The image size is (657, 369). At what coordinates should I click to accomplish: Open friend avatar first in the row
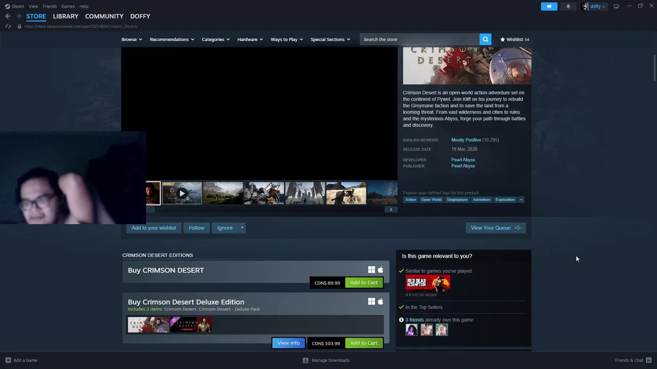pyautogui.click(x=412, y=330)
